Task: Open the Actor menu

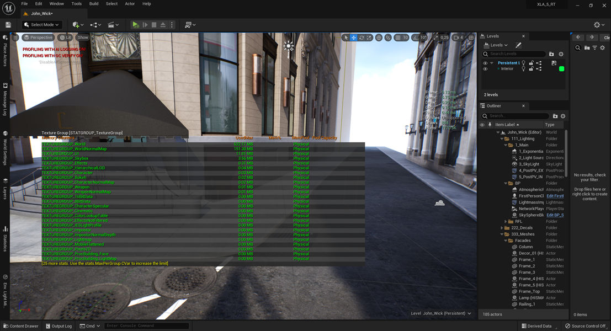Action: 130,3
